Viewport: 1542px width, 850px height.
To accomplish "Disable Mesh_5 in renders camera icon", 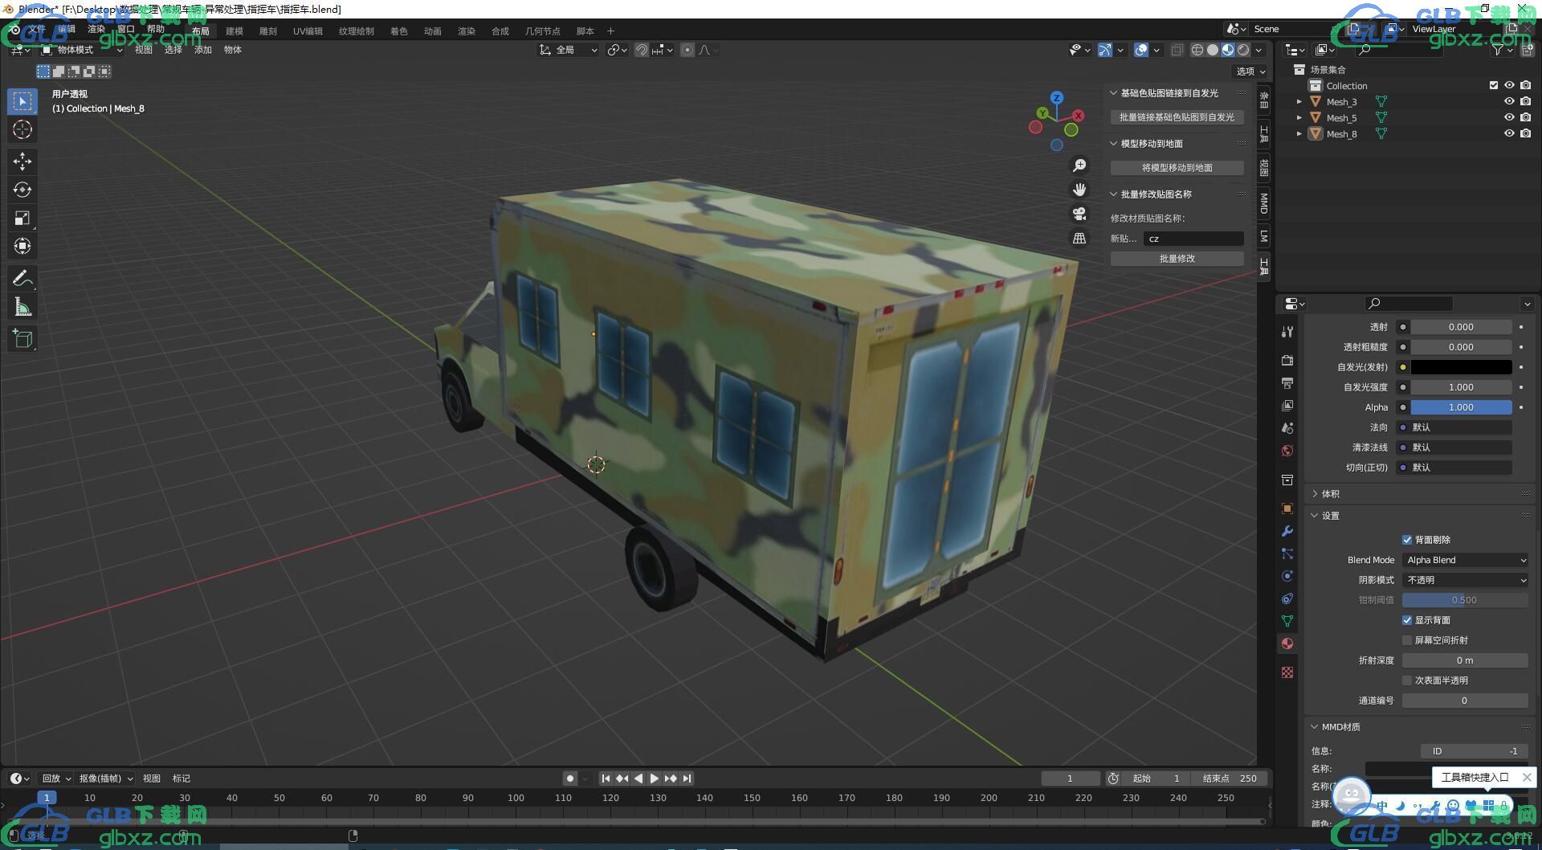I will point(1525,118).
